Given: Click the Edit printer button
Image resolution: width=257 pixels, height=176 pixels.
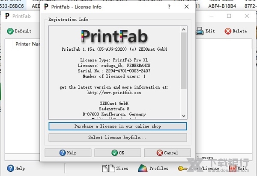Looking at the screenshot, I should [206, 31].
